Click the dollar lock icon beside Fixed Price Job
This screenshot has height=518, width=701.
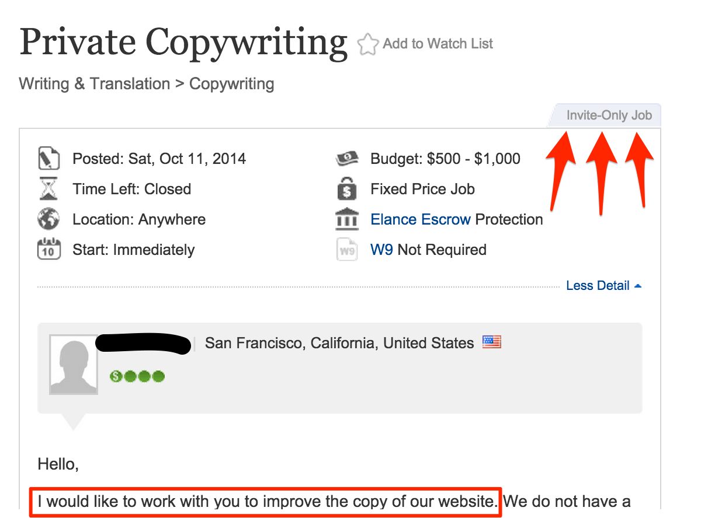pyautogui.click(x=347, y=189)
